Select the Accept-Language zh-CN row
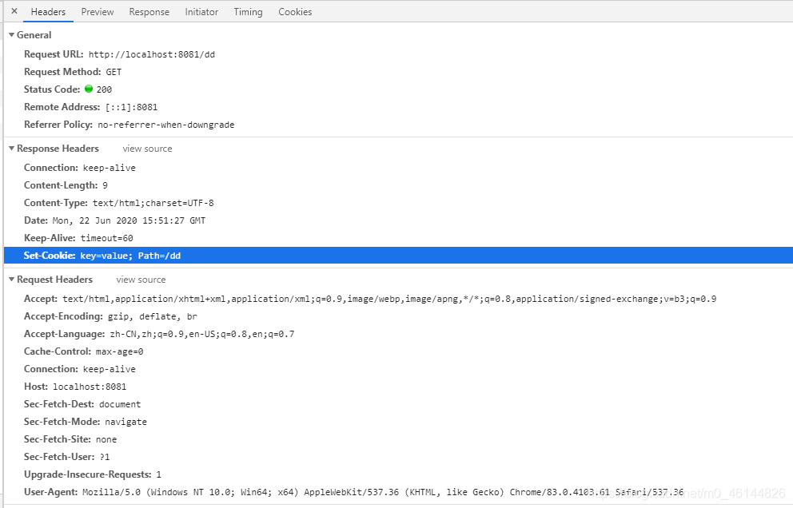This screenshot has height=508, width=793. (398, 334)
